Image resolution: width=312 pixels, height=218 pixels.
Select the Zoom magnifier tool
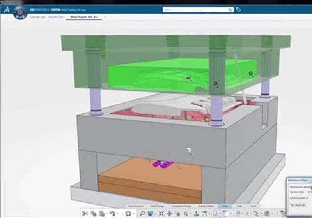[x=186, y=214]
